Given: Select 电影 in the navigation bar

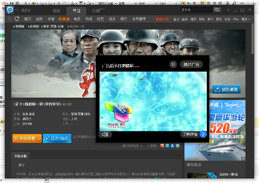Looking at the screenshot, I should click(77, 19).
